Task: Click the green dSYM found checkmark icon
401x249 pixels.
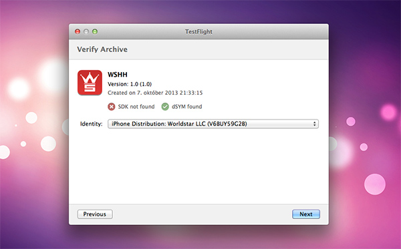Action: (165, 107)
